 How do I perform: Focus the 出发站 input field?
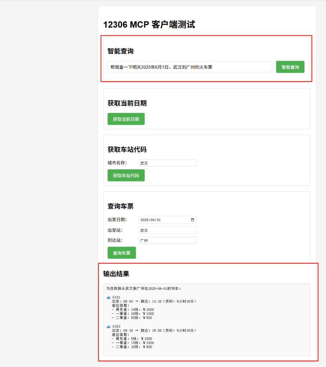[x=167, y=230]
